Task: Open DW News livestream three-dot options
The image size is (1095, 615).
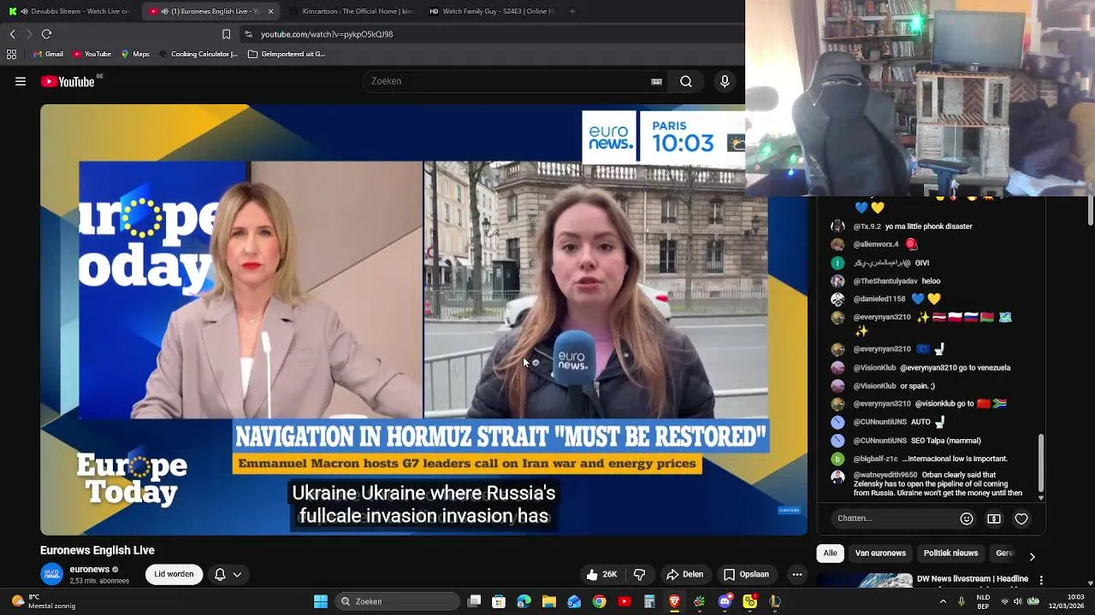Action: tap(1041, 581)
